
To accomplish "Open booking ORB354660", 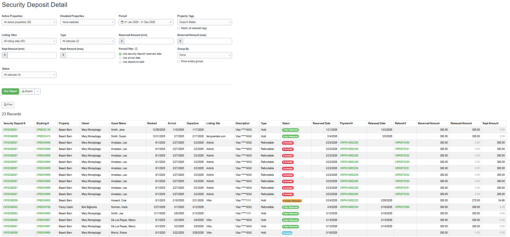I will click(x=43, y=233).
